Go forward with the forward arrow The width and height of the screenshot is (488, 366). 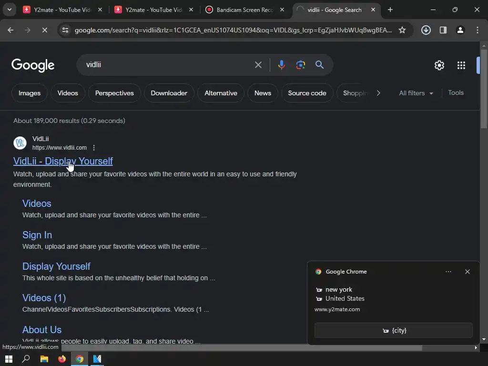point(28,30)
